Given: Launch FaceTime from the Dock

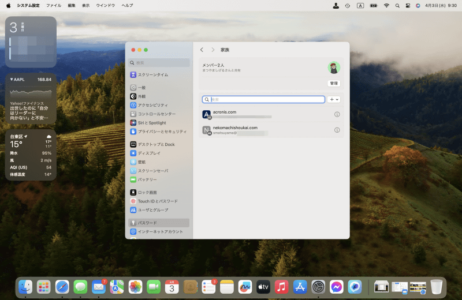Looking at the screenshot, I should (x=154, y=287).
